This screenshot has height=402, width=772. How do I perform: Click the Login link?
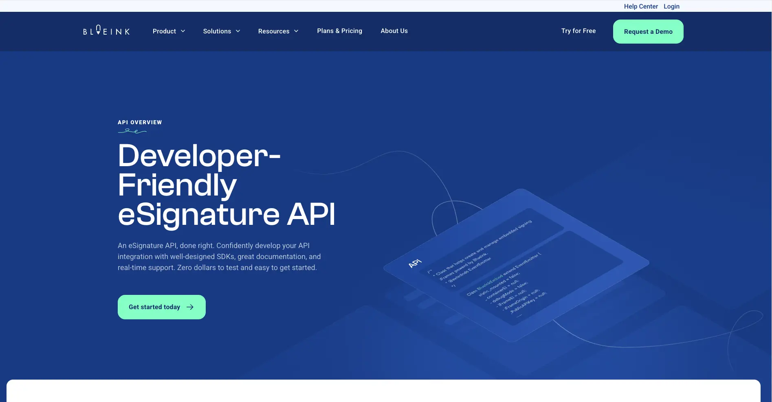671,6
